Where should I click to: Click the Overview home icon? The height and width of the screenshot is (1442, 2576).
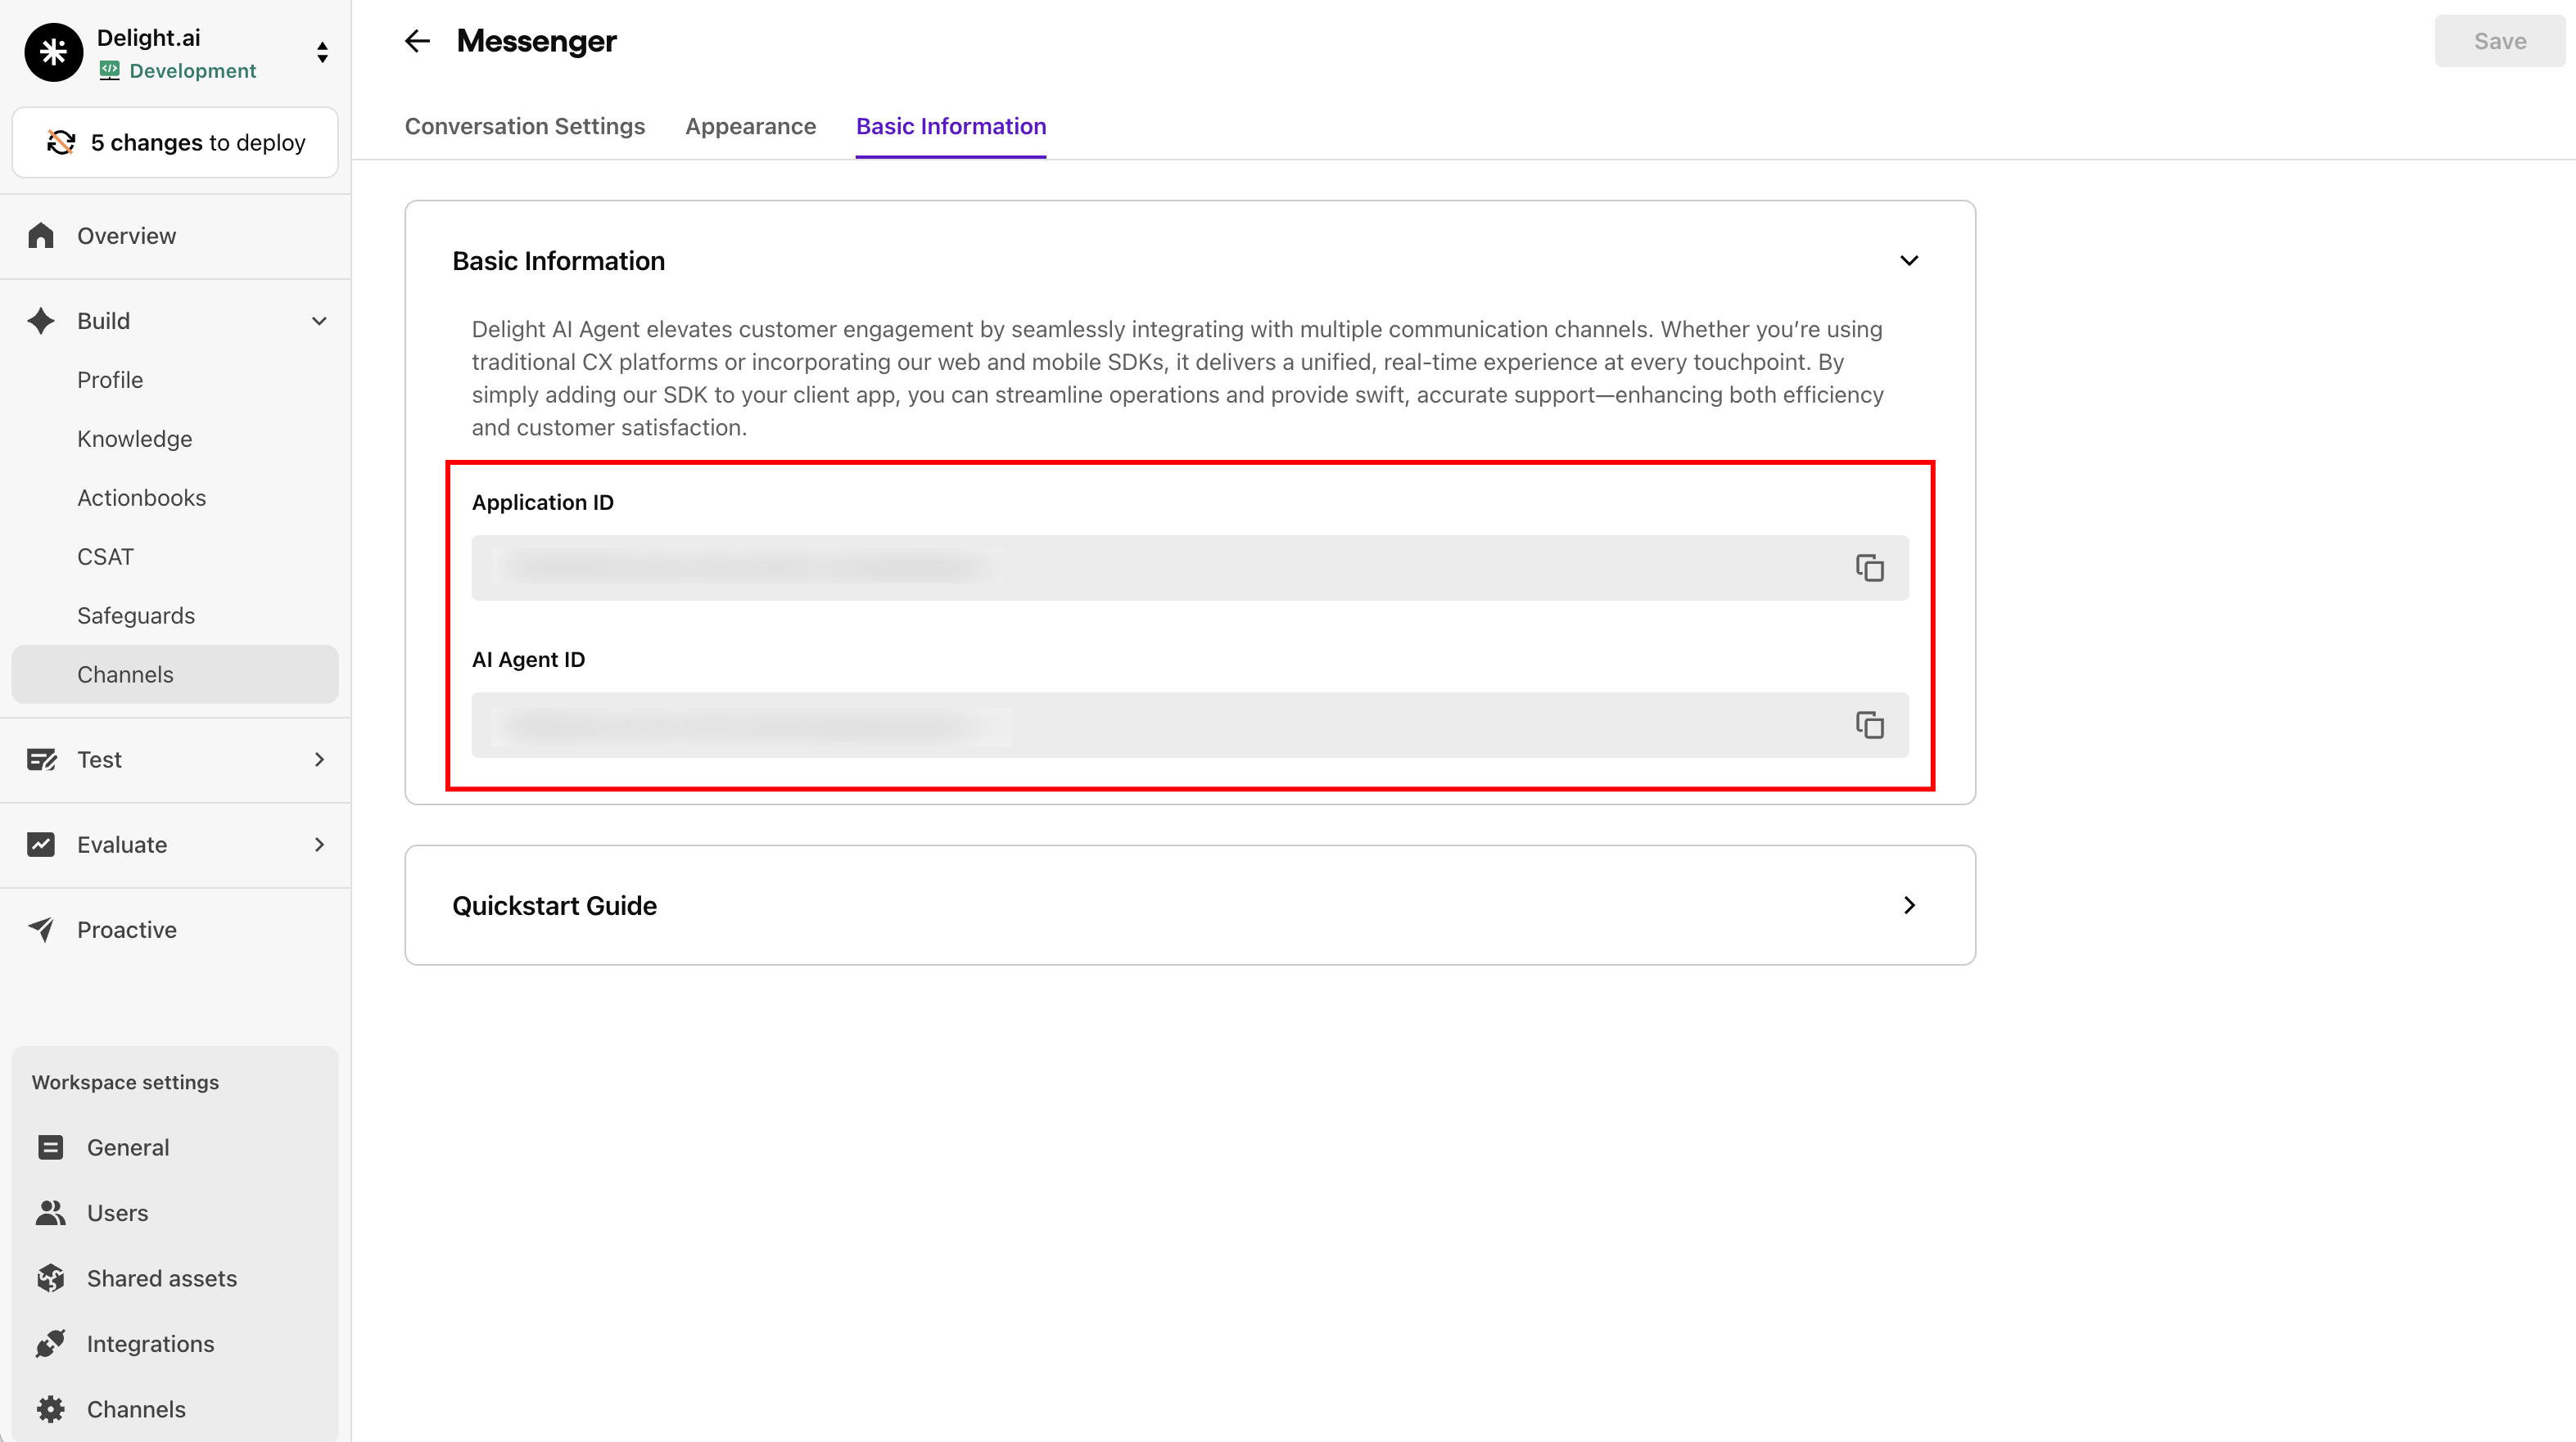(41, 236)
